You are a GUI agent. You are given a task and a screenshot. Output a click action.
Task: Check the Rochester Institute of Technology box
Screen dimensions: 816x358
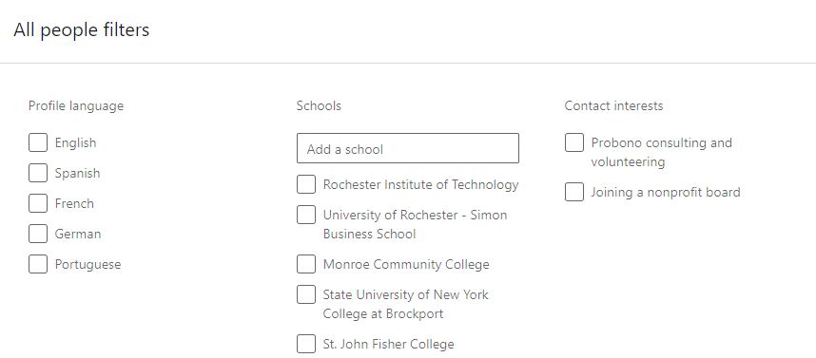306,184
